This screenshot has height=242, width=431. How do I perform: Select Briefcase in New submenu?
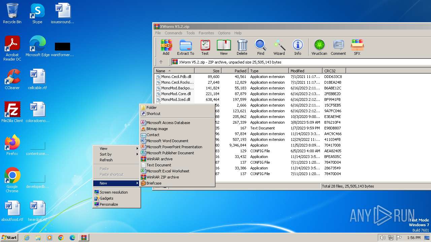click(177, 183)
